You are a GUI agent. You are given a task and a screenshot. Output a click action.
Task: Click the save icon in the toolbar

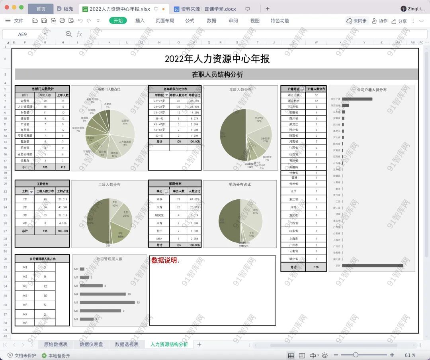[x=44, y=21]
